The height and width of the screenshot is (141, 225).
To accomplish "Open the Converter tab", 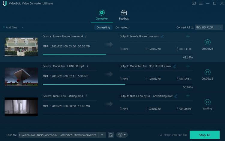I will (102, 15).
